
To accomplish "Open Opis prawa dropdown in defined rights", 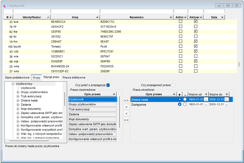I will coord(174,94).
